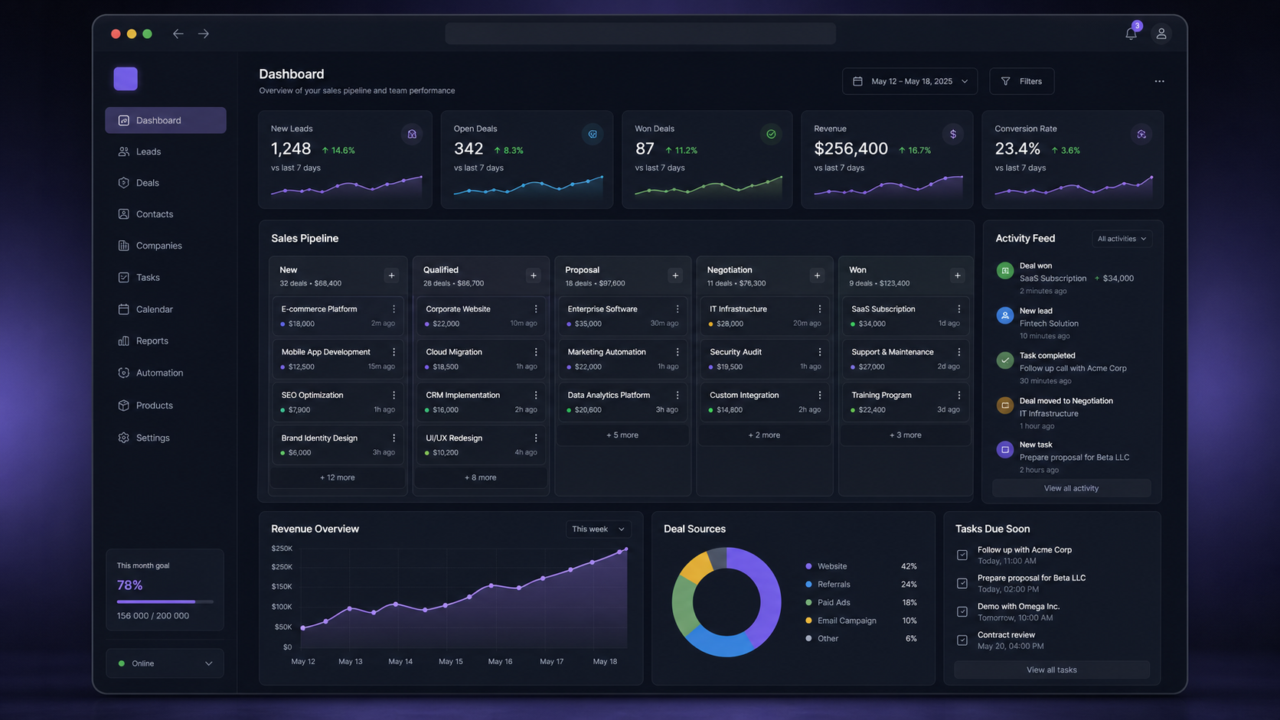
Task: Open Corporate Website card options menu
Action: (536, 309)
